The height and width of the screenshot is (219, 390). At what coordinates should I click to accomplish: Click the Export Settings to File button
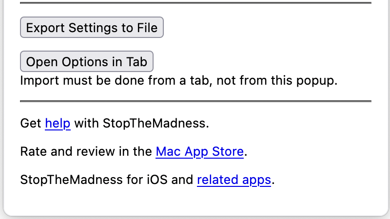(92, 28)
